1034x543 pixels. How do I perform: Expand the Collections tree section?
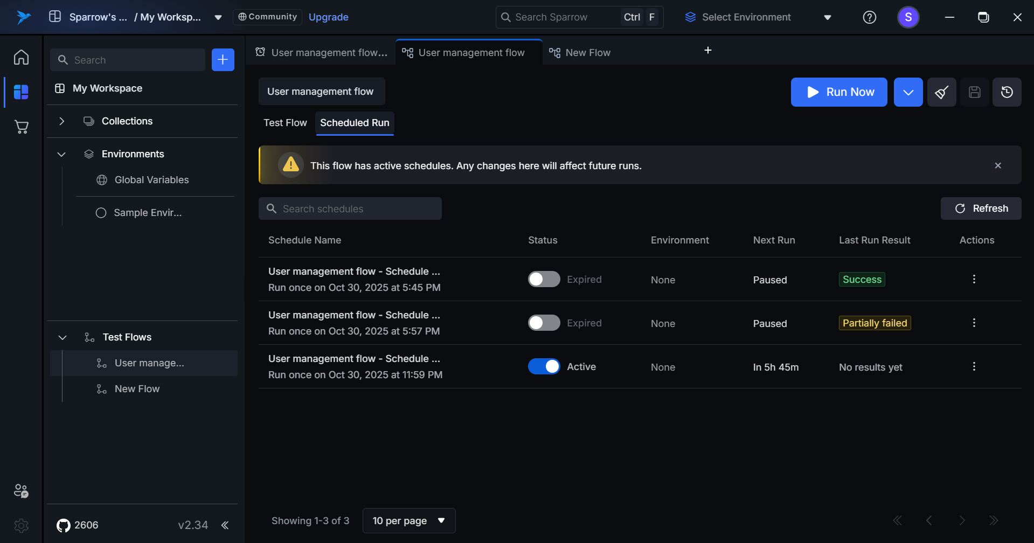click(x=62, y=121)
